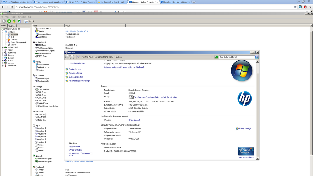Switch to Hardware - Post New Thread tab
Image resolution: width=313 pixels, height=176 pixels.
[112, 2]
